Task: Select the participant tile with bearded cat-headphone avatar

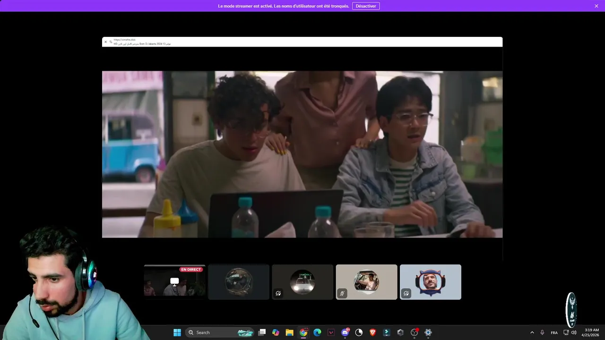Action: coord(431,282)
